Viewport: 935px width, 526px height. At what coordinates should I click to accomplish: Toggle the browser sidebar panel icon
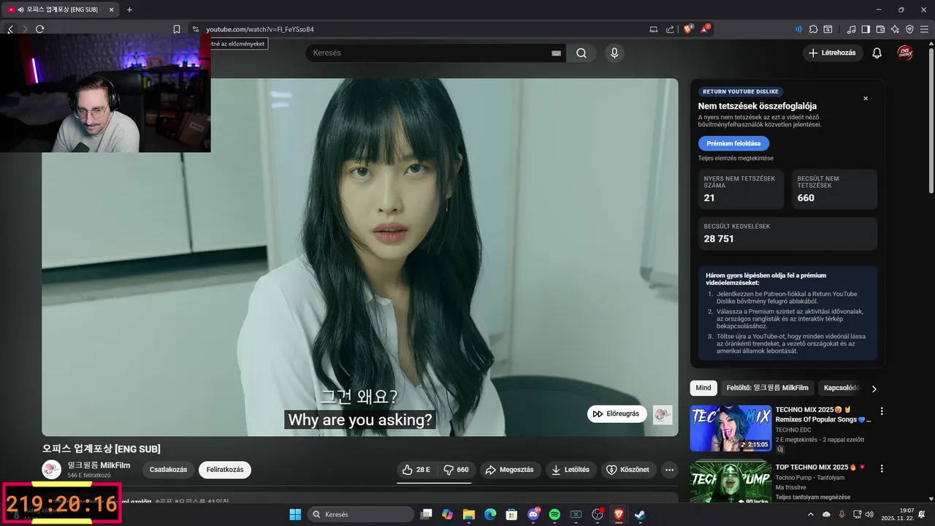tap(866, 29)
